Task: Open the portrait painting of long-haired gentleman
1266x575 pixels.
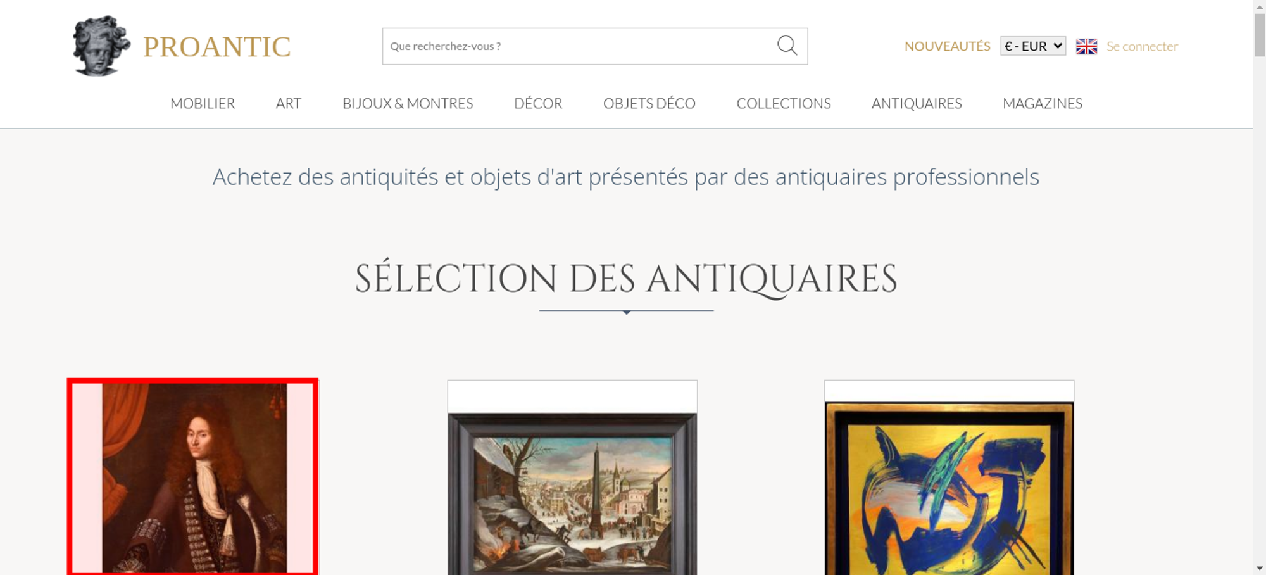Action: [x=193, y=477]
